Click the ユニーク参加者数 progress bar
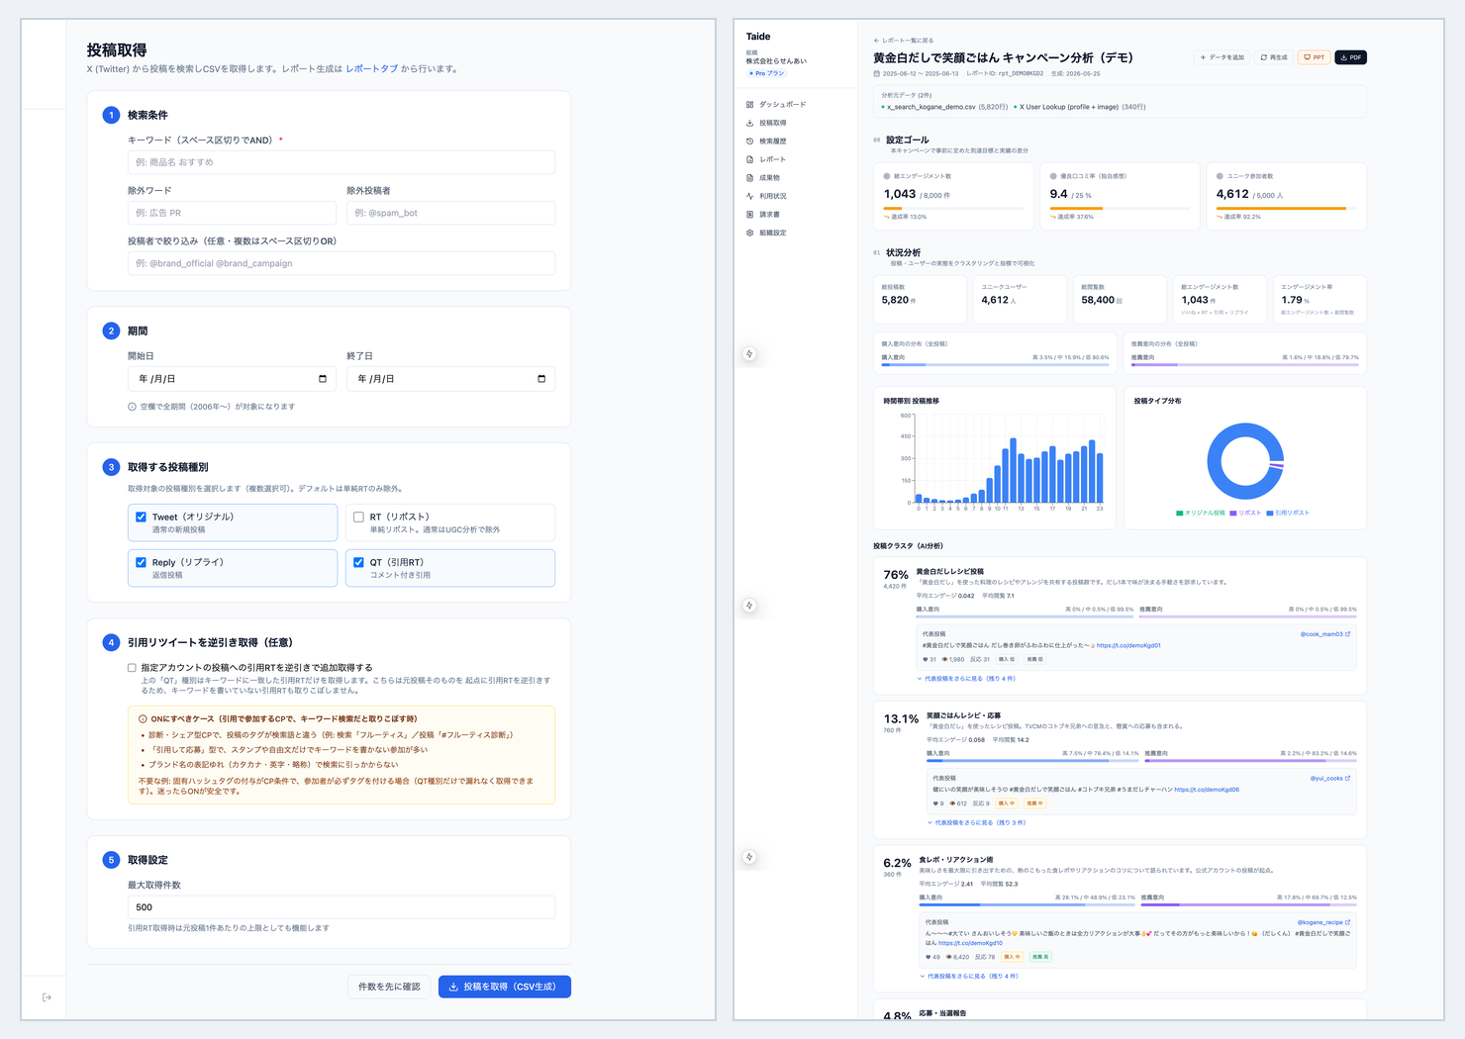The height and width of the screenshot is (1039, 1465). click(1286, 208)
